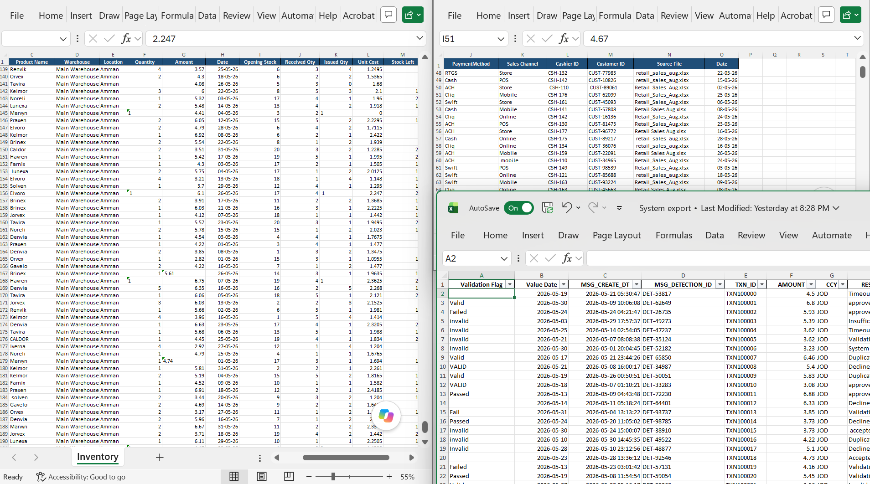Open Comments in the top-right window
The width and height of the screenshot is (870, 484).
tap(826, 15)
